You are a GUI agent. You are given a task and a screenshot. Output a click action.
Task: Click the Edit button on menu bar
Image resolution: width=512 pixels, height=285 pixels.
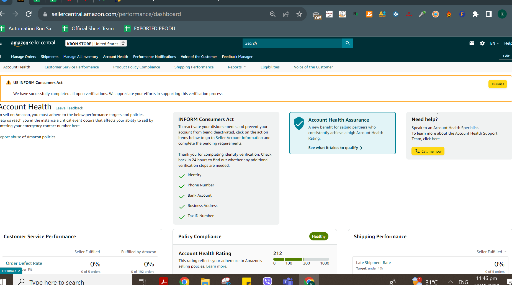pyautogui.click(x=506, y=56)
